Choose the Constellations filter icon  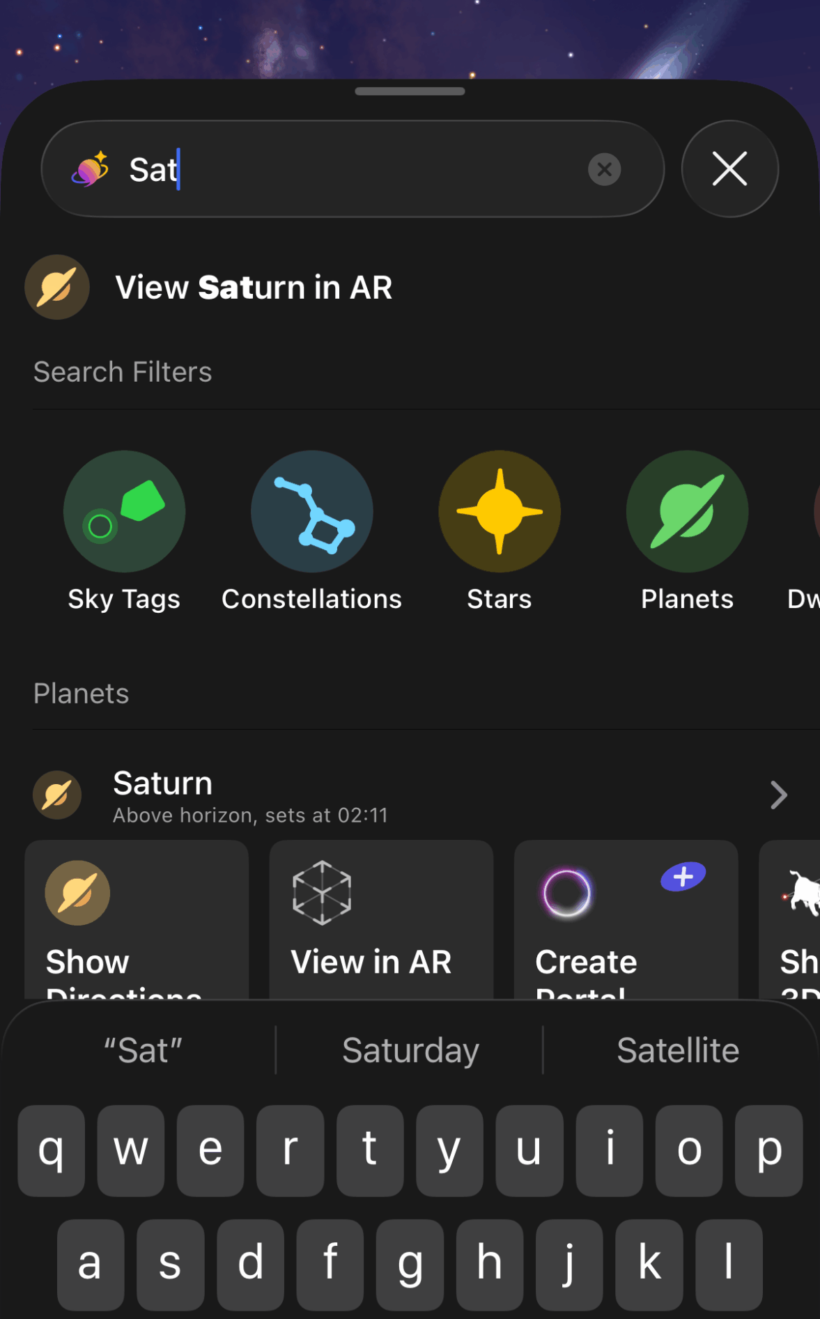(312, 511)
